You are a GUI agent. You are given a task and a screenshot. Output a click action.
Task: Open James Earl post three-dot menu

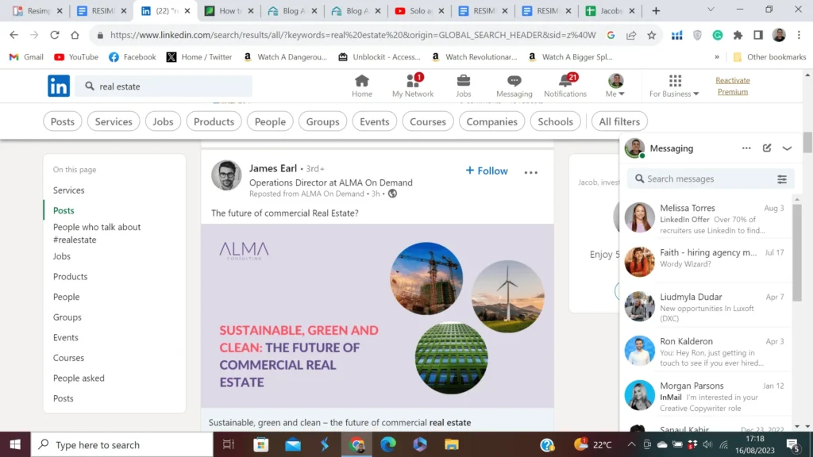pyautogui.click(x=530, y=172)
